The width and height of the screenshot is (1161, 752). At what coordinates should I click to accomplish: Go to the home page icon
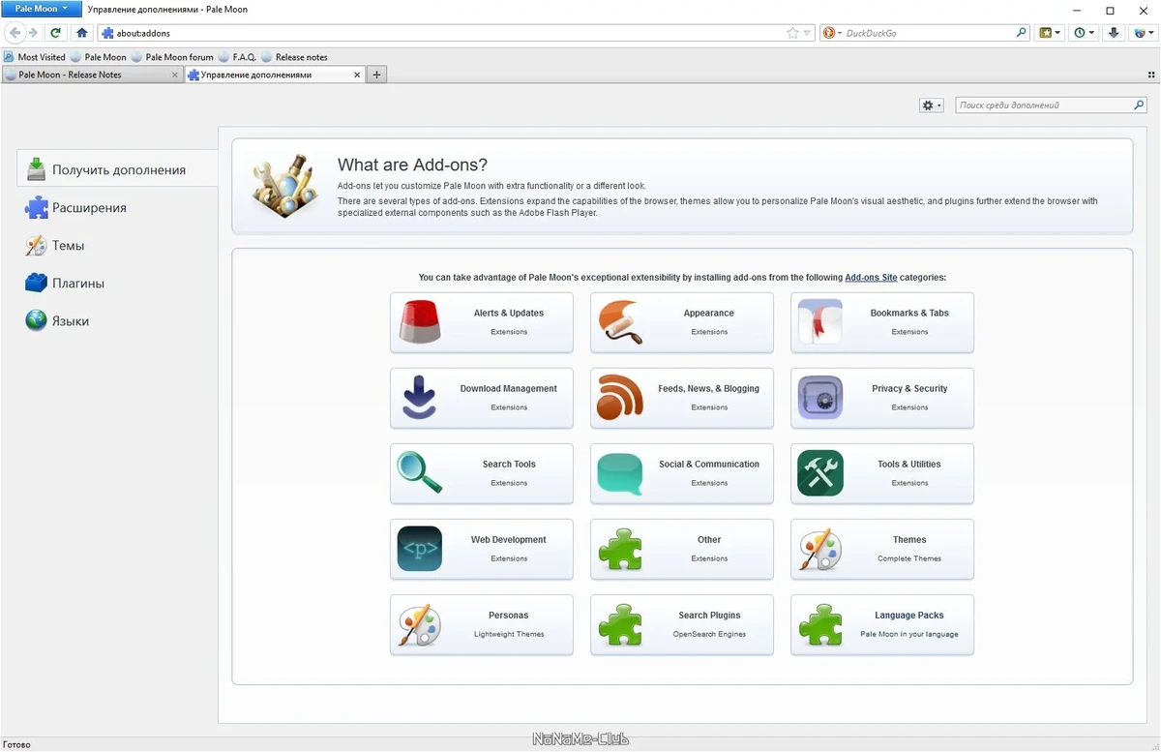tap(82, 33)
